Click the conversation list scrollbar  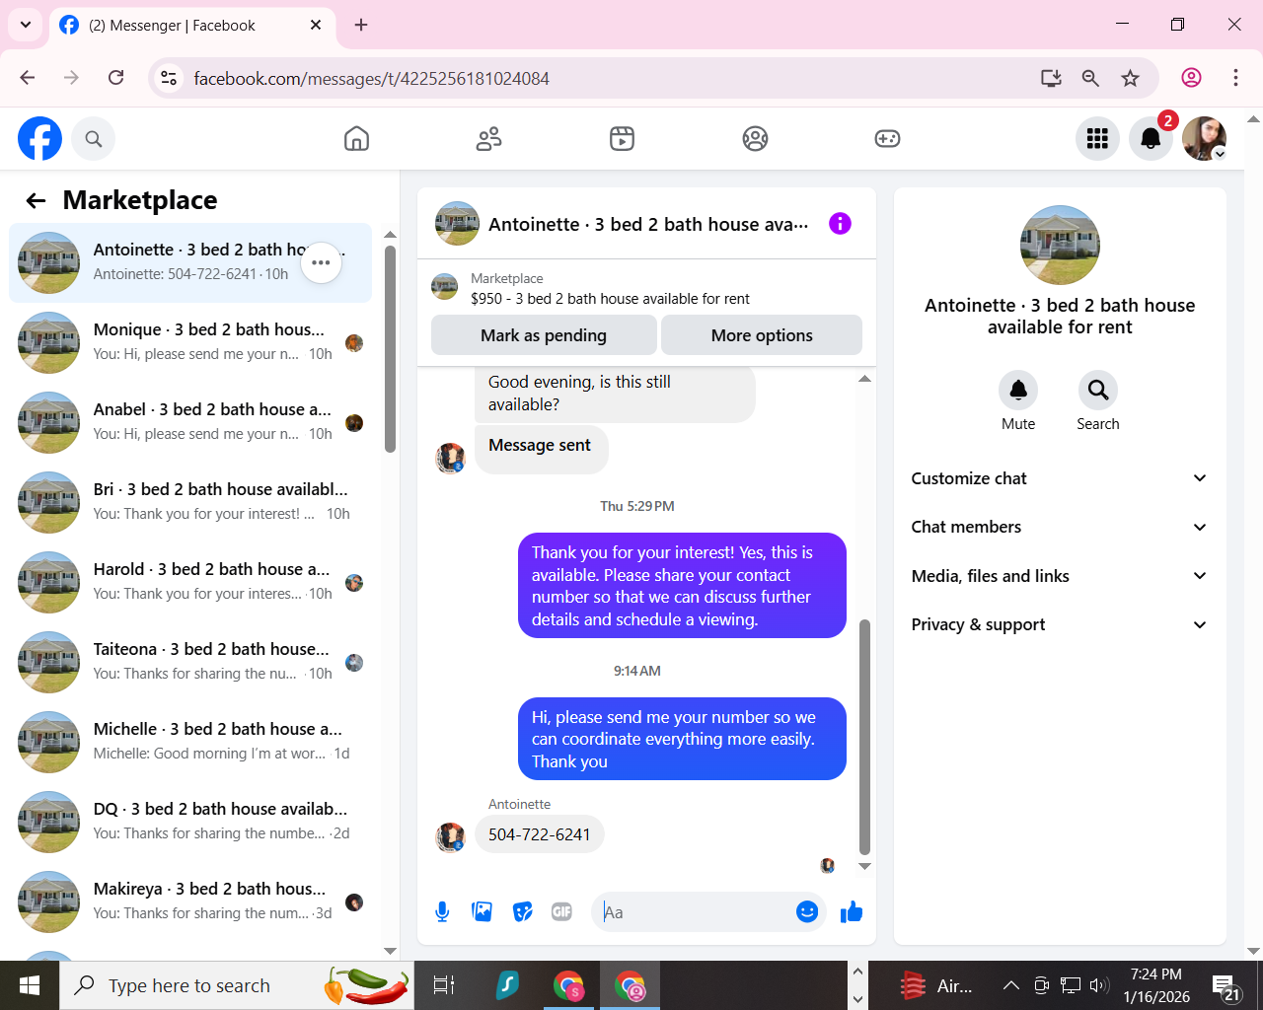click(x=390, y=349)
